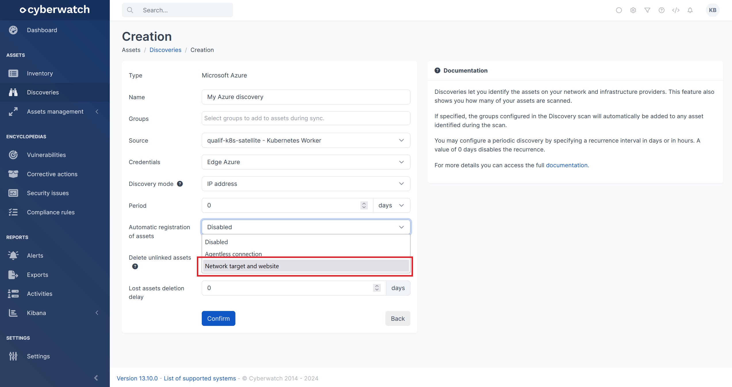Open the API code brackets icon
732x387 pixels.
pyautogui.click(x=676, y=10)
